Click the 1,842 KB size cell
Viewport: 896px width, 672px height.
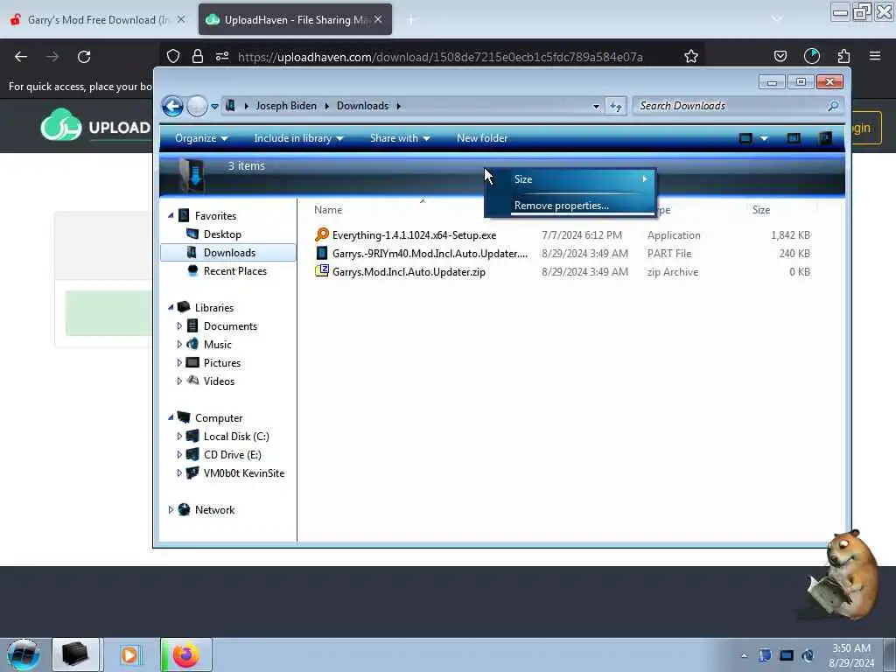click(x=790, y=235)
